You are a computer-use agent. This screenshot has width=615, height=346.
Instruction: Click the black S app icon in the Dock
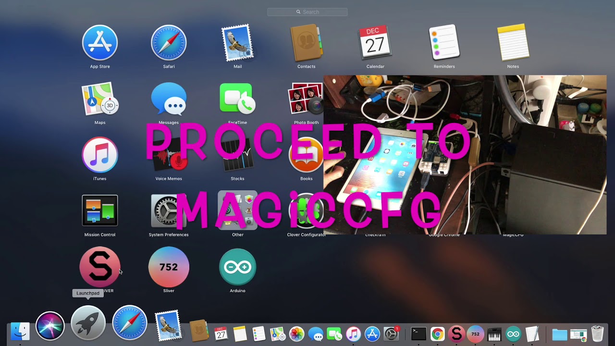pos(456,334)
